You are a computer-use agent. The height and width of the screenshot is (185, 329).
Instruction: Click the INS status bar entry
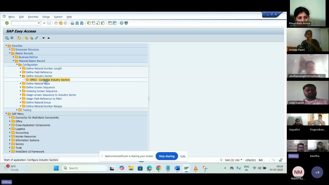pyautogui.click(x=261, y=160)
